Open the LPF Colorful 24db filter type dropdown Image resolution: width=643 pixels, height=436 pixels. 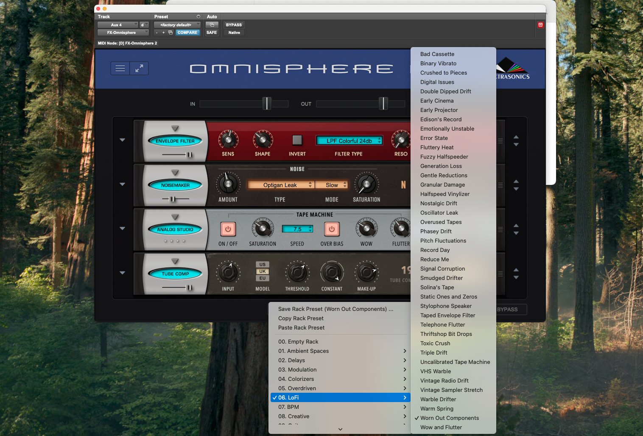[x=349, y=141]
